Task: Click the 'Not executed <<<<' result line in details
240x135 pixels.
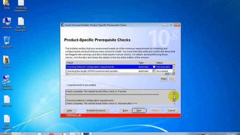Action: point(102,103)
